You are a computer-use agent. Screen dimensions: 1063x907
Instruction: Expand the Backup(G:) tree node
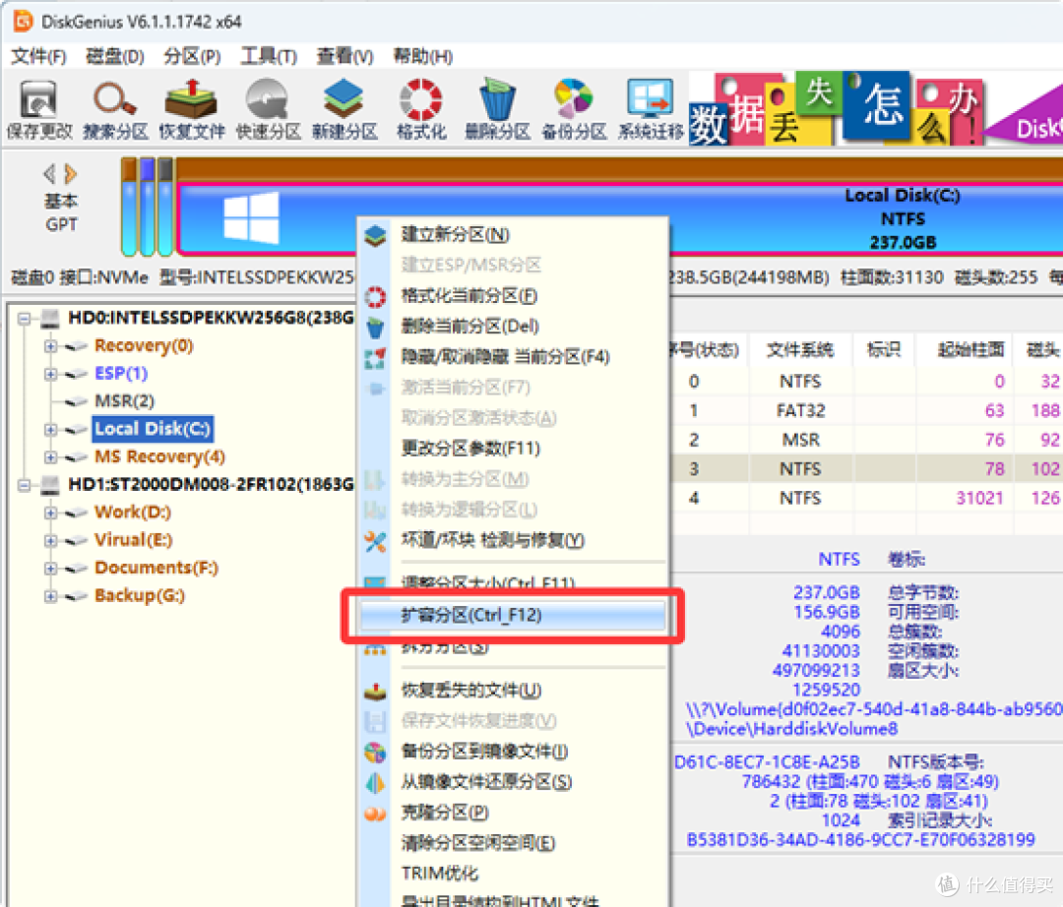(x=51, y=596)
